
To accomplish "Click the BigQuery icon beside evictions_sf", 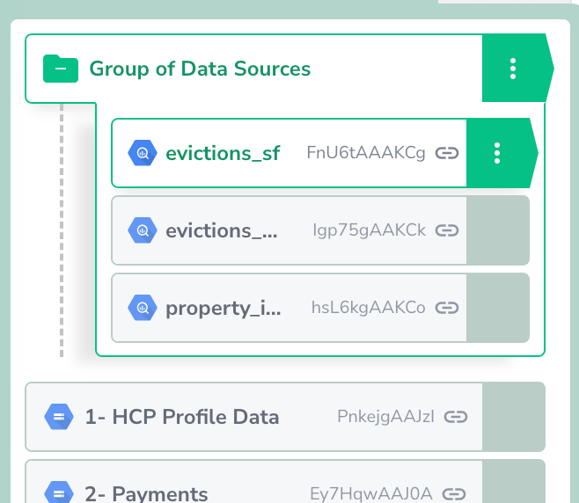I will (141, 153).
